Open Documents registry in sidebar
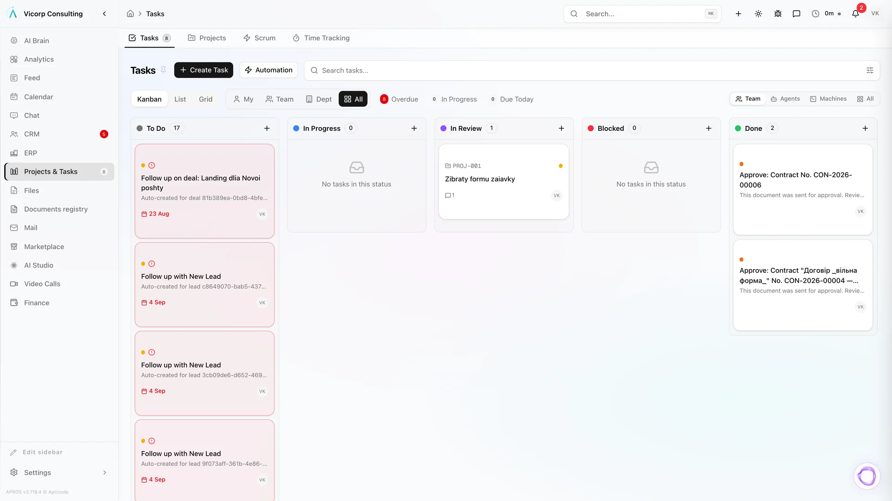This screenshot has height=501, width=892. pos(59,209)
